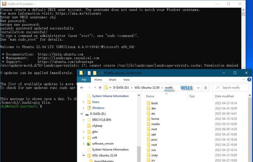The height and width of the screenshot is (162, 253).
Task: Expand the soft folder node
Action: point(84,138)
